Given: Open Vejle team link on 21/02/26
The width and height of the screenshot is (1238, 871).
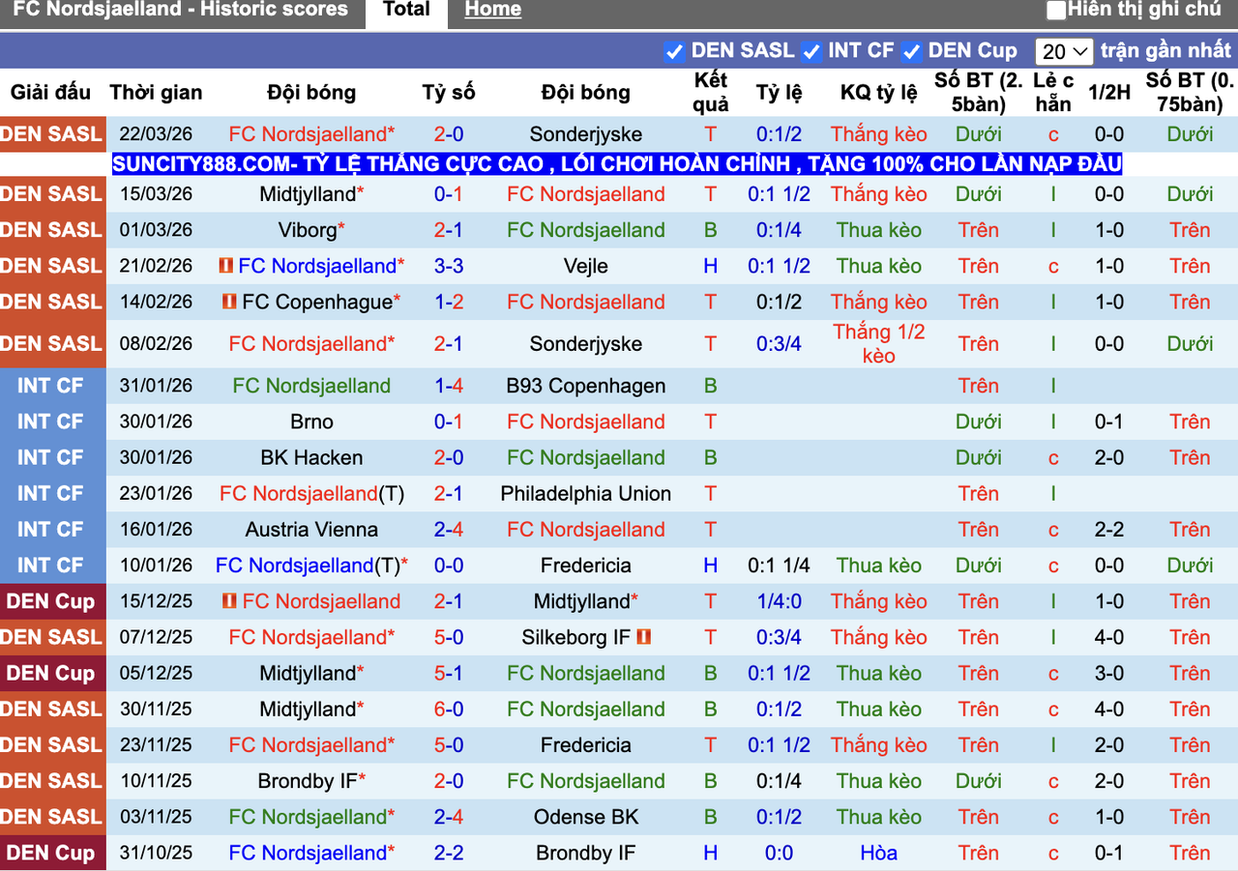Looking at the screenshot, I should tap(586, 266).
